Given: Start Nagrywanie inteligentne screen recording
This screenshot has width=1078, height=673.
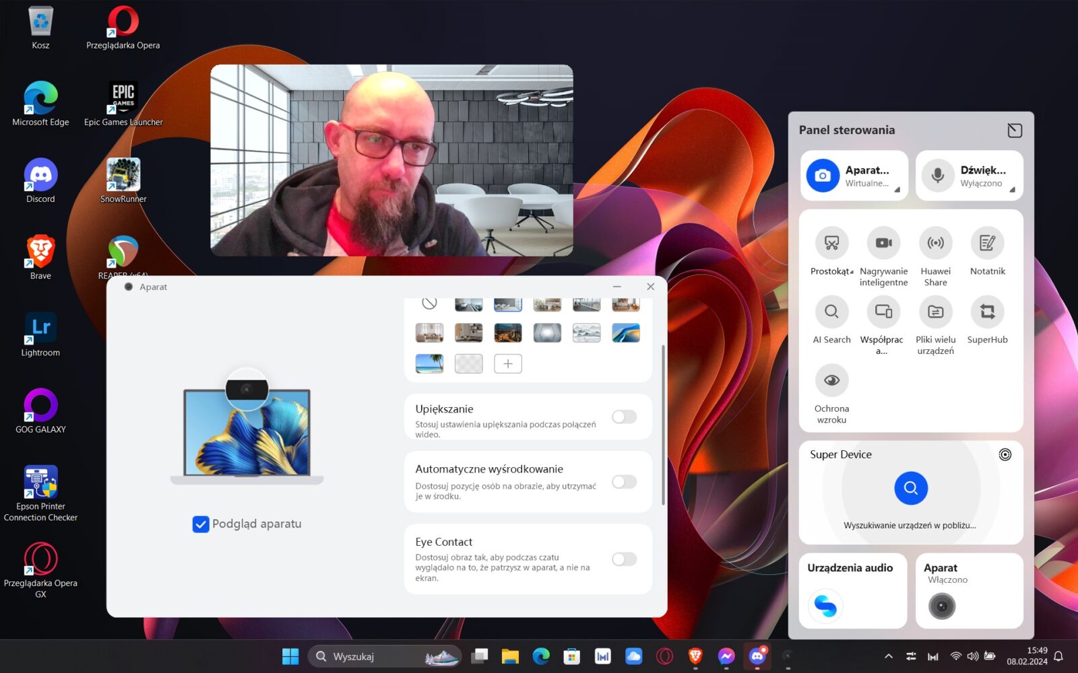Looking at the screenshot, I should (883, 243).
